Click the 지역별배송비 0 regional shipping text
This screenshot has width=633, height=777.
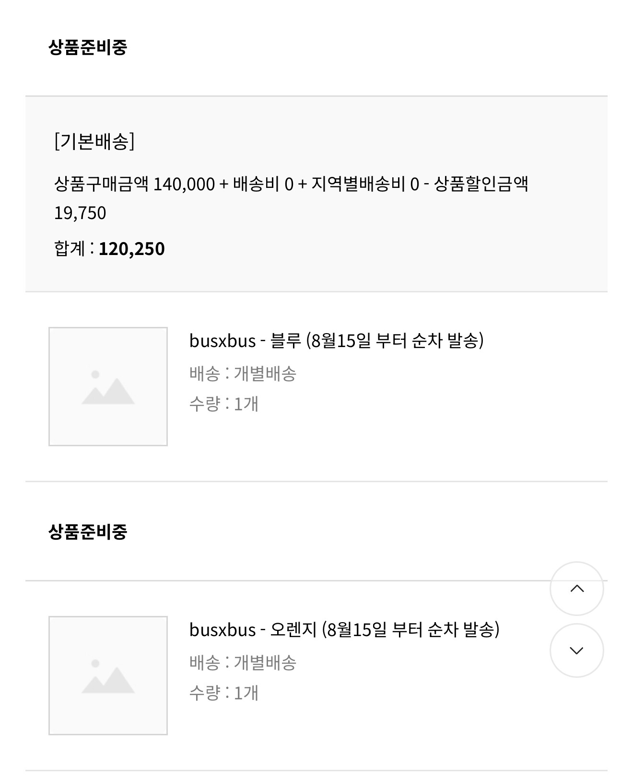tap(365, 184)
